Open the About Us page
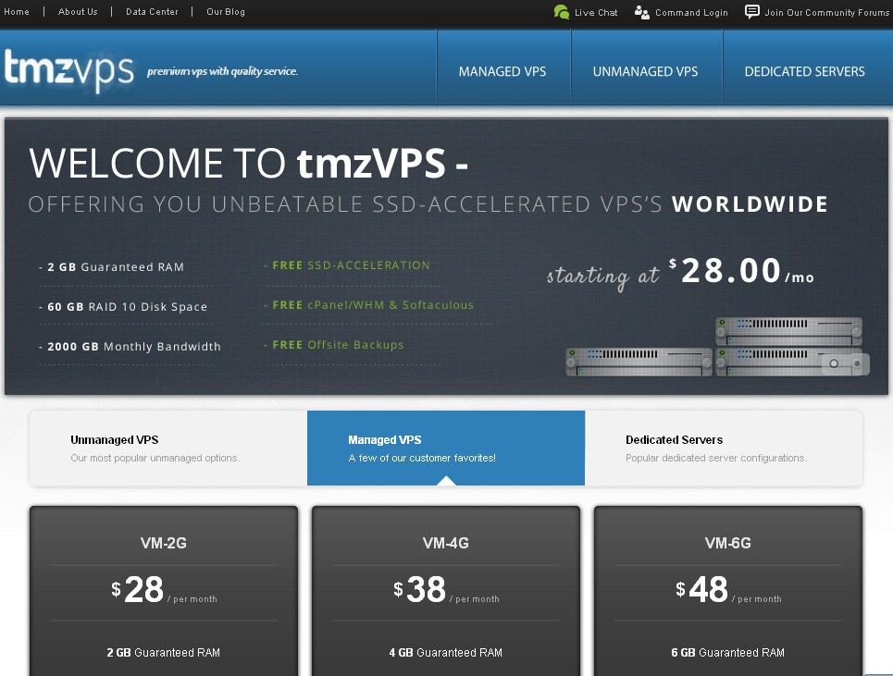Viewport: 893px width, 676px height. coord(78,11)
